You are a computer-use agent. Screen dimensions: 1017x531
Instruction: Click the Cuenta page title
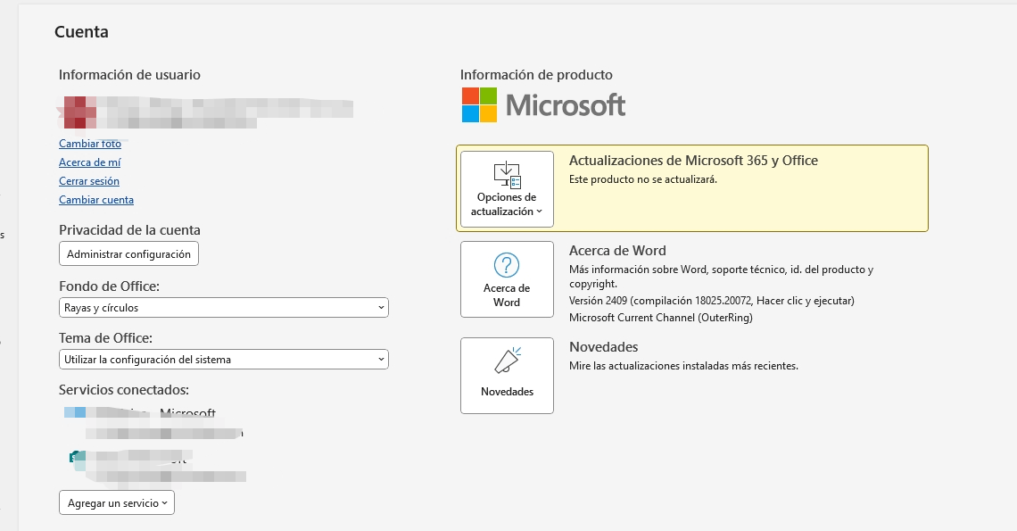[x=81, y=32]
